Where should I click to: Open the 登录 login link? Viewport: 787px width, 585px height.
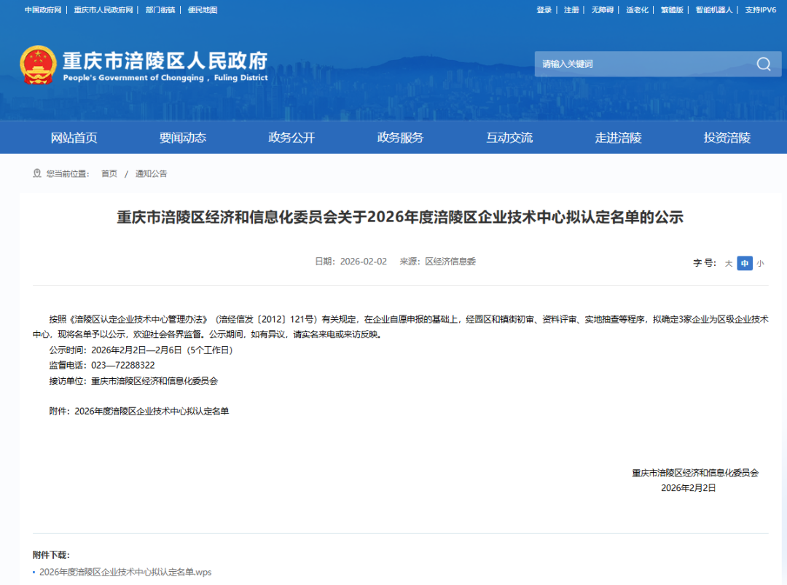(544, 10)
